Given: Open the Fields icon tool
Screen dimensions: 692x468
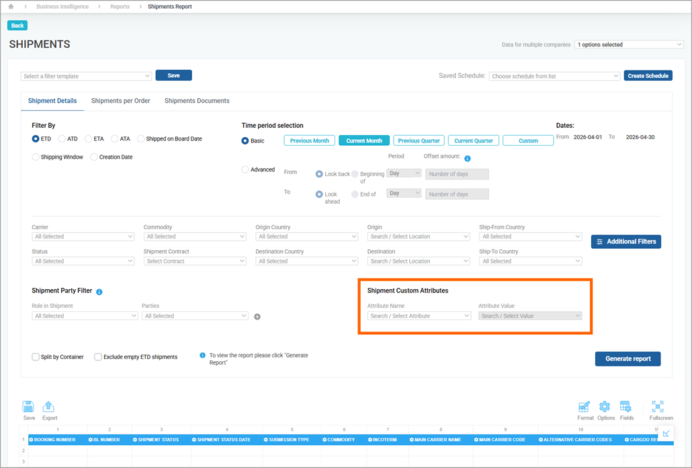Looking at the screenshot, I should click(625, 406).
